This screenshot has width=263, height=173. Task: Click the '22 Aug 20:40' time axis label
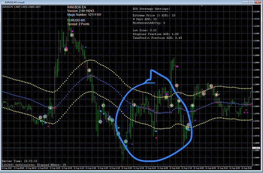coord(247,168)
